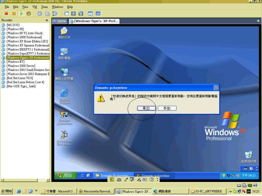Click the pcAnywhere Host Admin shortcut
Viewport: 262px width, 196px height.
pos(64,138)
